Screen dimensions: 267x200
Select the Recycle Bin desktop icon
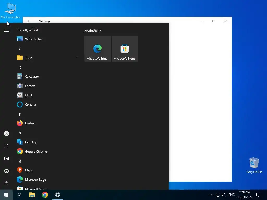(x=254, y=165)
